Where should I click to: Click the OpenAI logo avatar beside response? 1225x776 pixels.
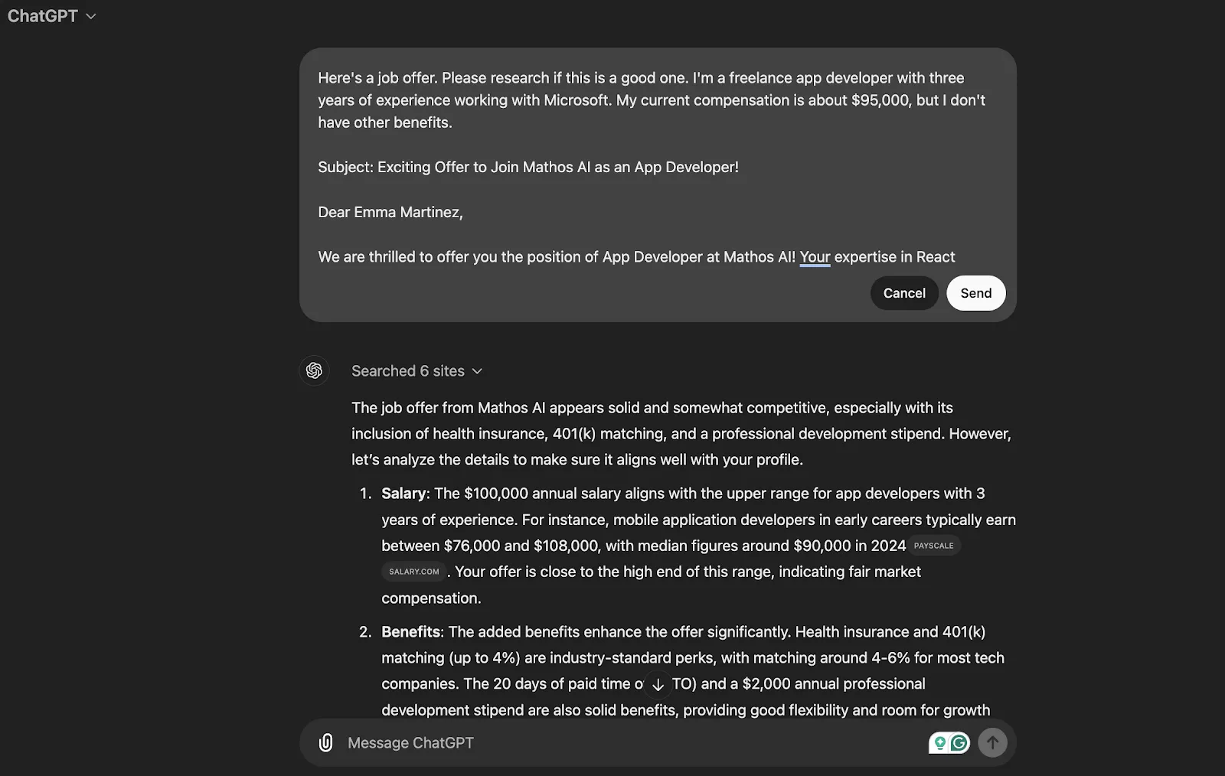[x=314, y=371]
